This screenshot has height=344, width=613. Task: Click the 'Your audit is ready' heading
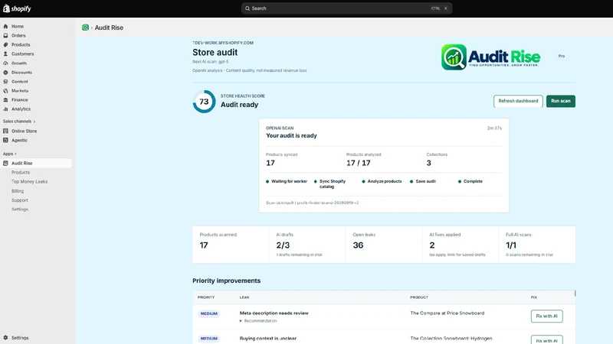pos(291,136)
